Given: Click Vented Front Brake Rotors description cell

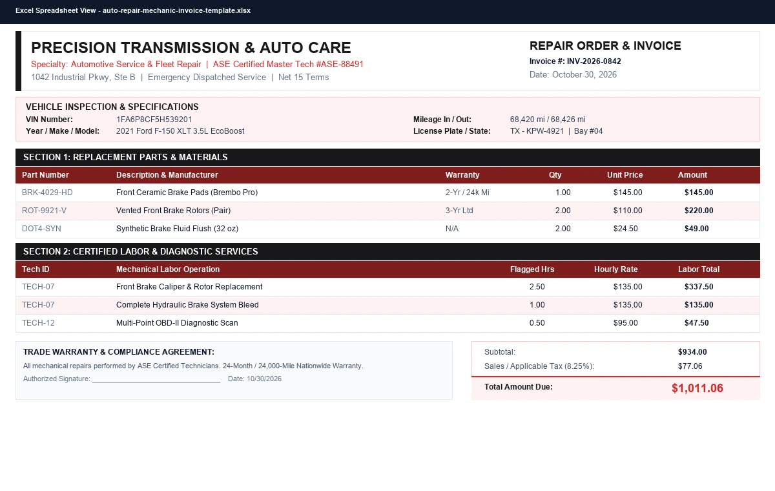Looking at the screenshot, I should [x=173, y=211].
